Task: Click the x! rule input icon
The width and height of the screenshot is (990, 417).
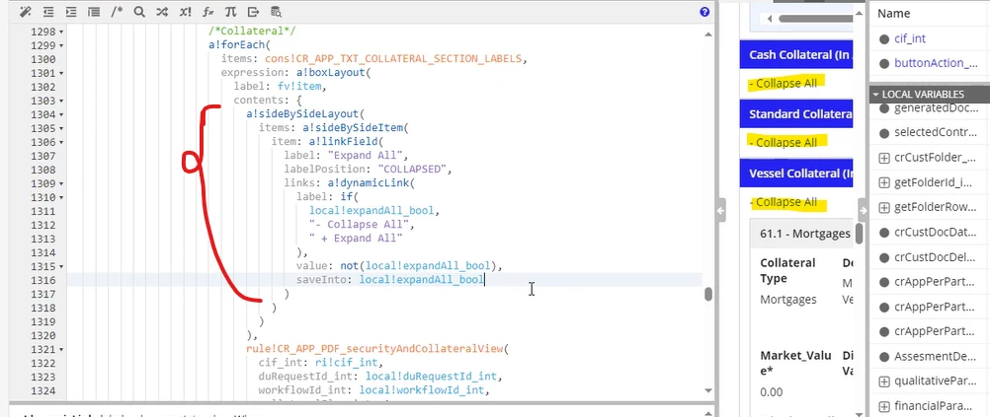Action: [x=185, y=12]
